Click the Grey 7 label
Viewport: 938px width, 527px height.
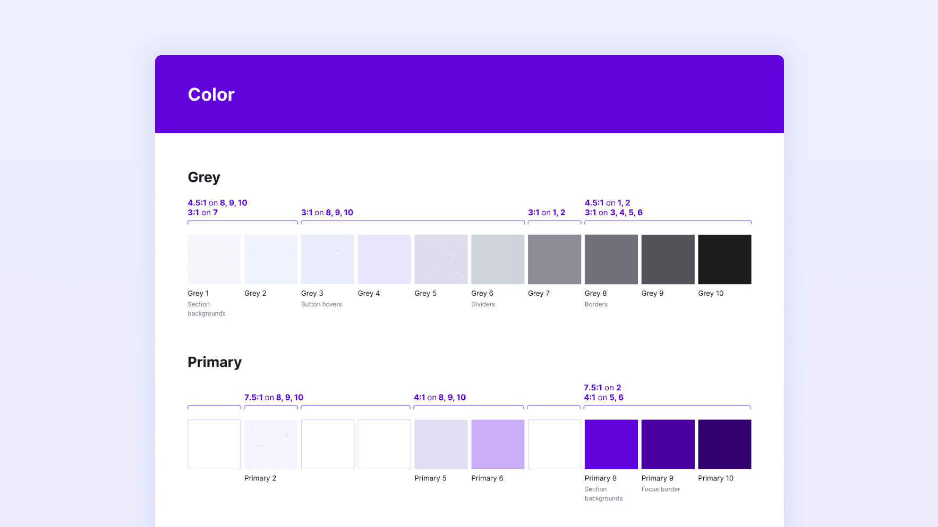coord(539,293)
